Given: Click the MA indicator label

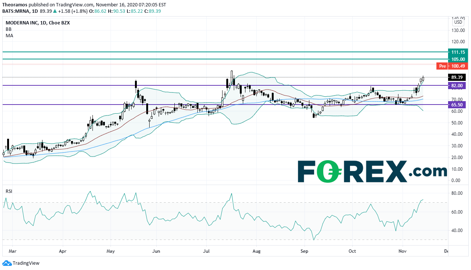Looking at the screenshot, I should click(9, 35).
